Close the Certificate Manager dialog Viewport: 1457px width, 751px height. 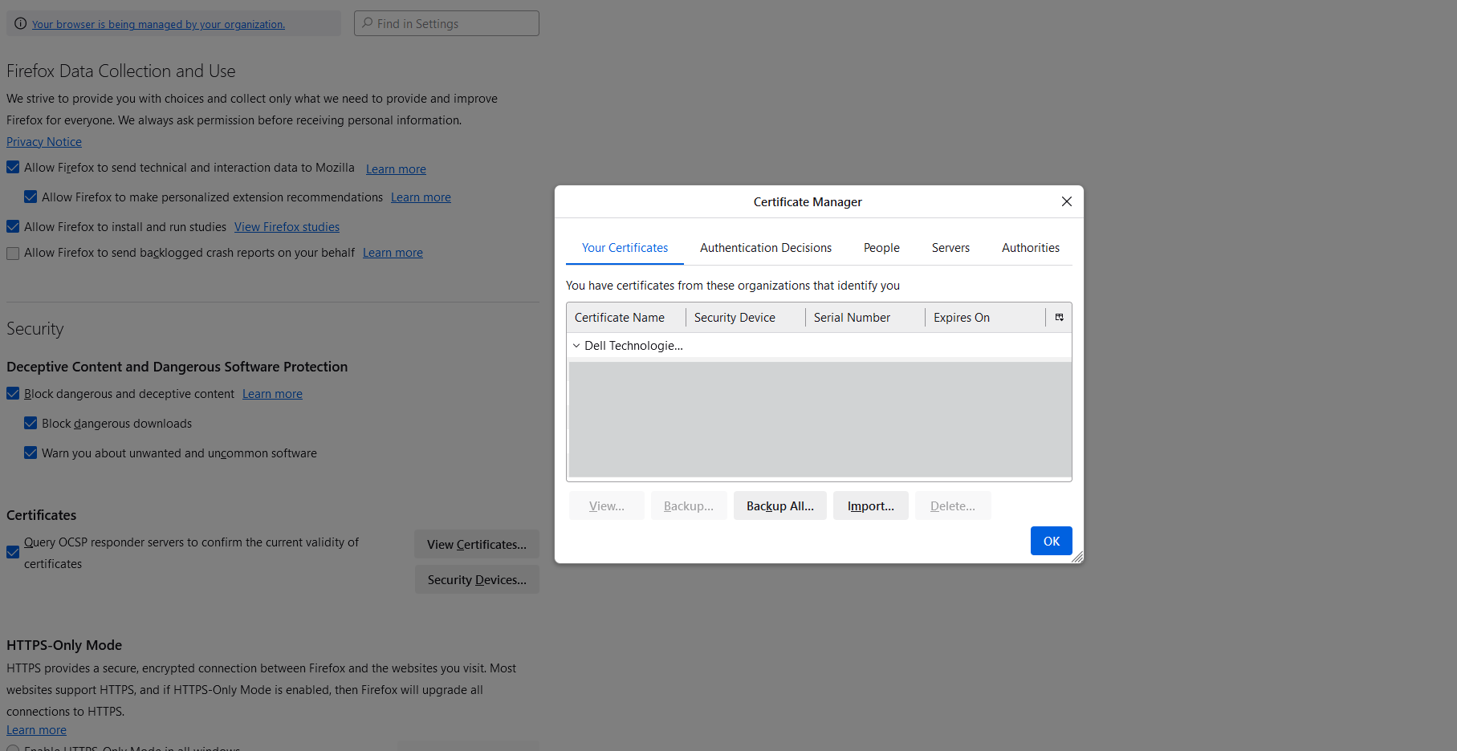1066,201
